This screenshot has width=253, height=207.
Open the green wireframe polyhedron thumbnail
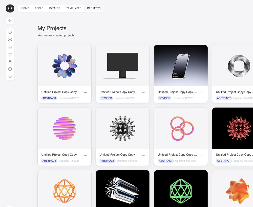tap(181, 189)
